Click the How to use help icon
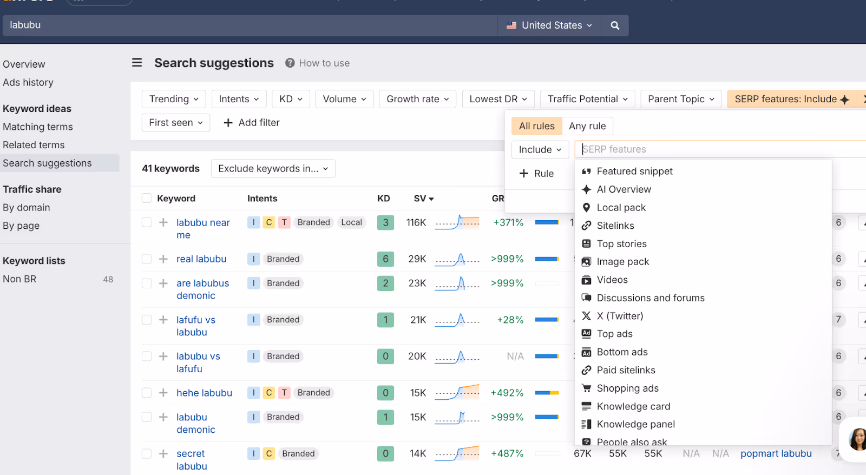 click(290, 63)
